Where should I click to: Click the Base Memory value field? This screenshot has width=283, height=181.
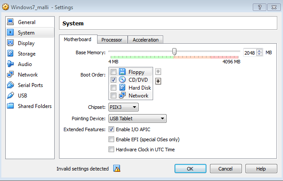point(249,52)
